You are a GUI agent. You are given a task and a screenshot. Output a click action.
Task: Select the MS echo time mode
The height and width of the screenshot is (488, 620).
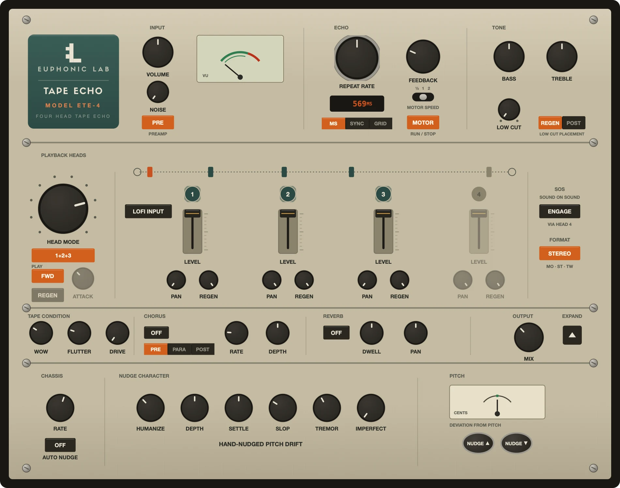[333, 123]
